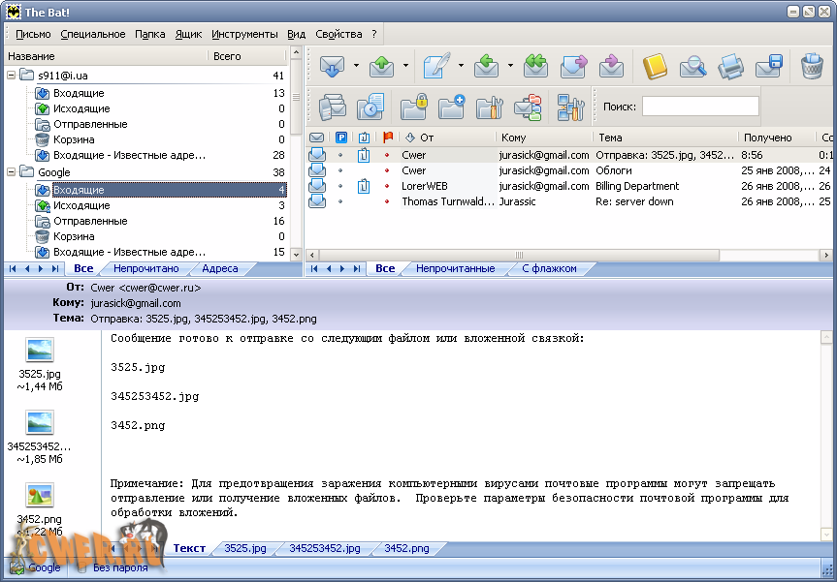Switch to the 3525.jpg attachment tab
837x582 pixels.
(x=244, y=548)
